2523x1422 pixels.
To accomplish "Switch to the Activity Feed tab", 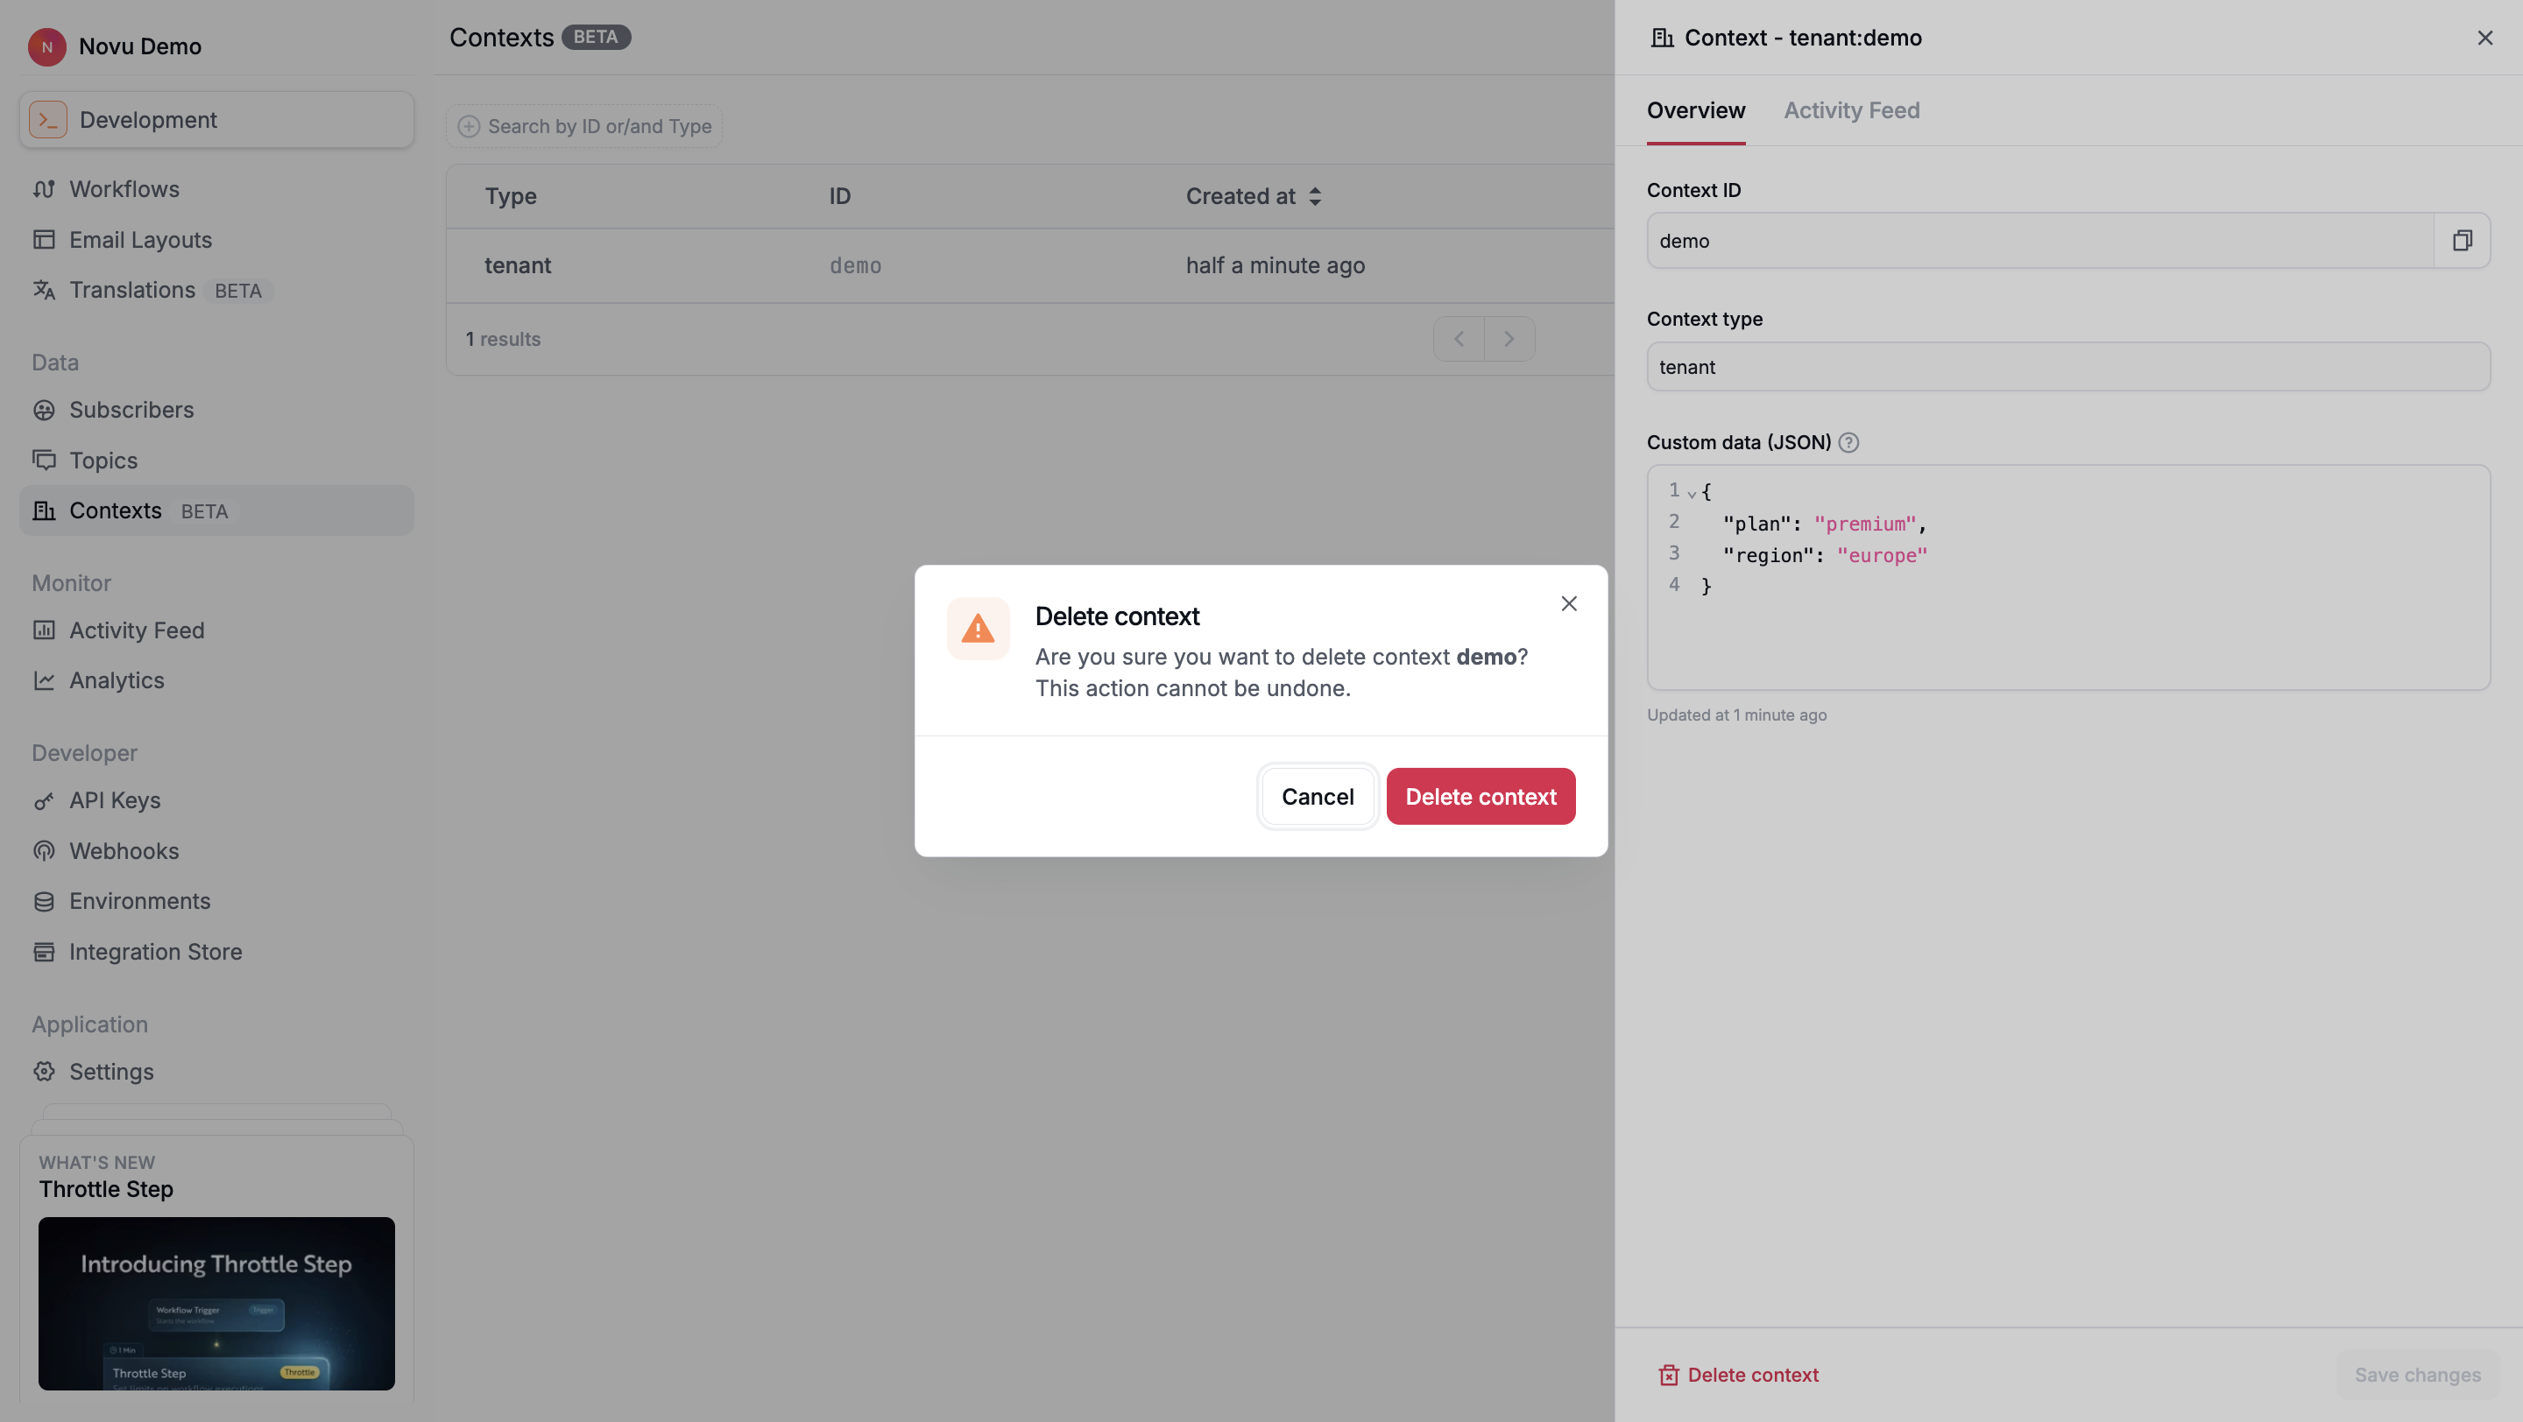I will point(1851,110).
